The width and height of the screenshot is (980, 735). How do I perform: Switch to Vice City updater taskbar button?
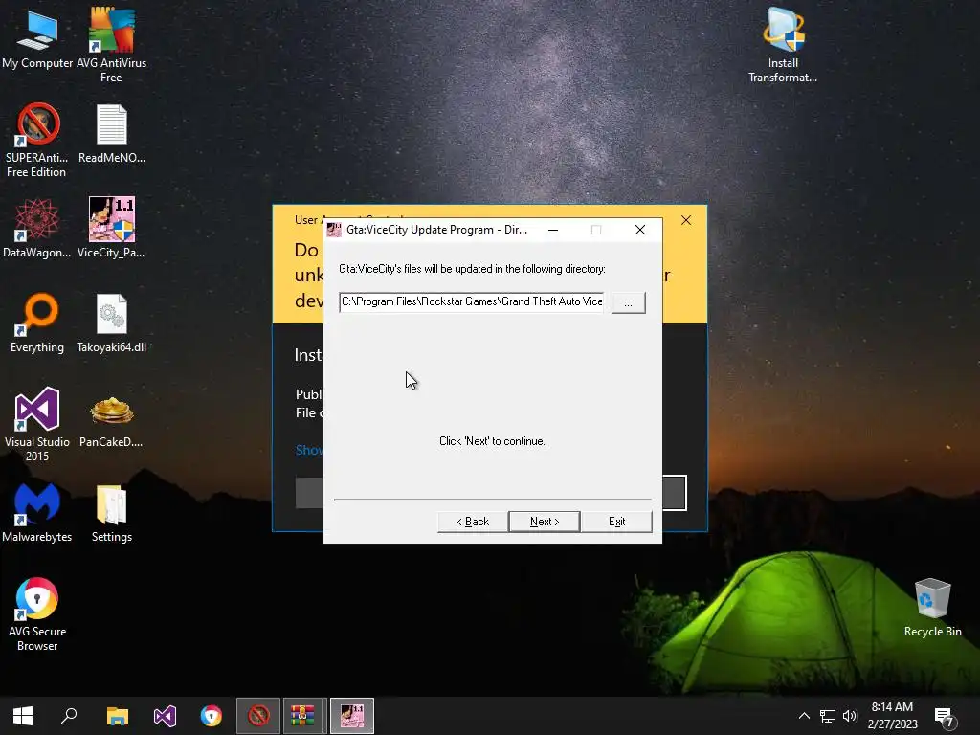click(352, 716)
